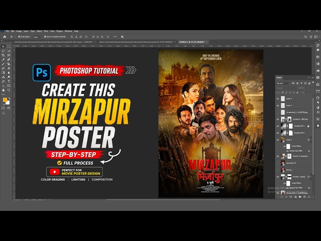This screenshot has height=241, width=321.
Task: Open the options bar gear settings
Action: point(122,37)
